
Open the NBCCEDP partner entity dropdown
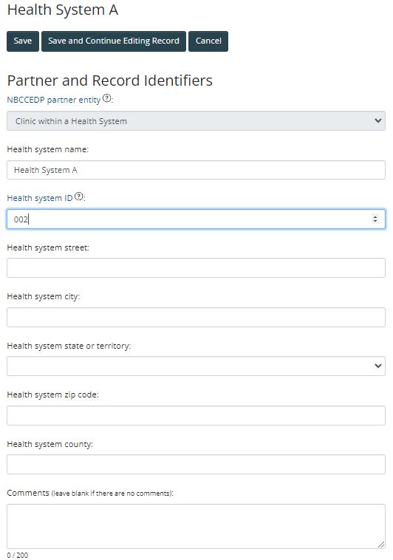click(x=196, y=120)
